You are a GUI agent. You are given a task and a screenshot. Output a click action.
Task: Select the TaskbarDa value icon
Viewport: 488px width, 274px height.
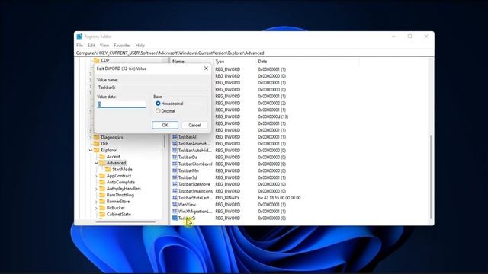click(x=175, y=158)
